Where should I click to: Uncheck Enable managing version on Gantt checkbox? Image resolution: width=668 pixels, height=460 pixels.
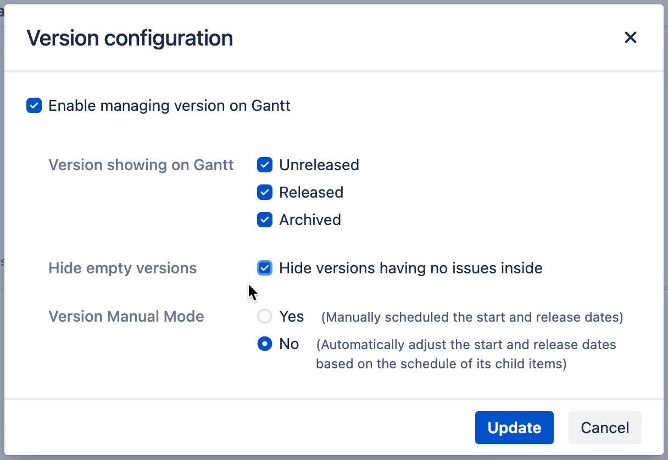coord(34,106)
